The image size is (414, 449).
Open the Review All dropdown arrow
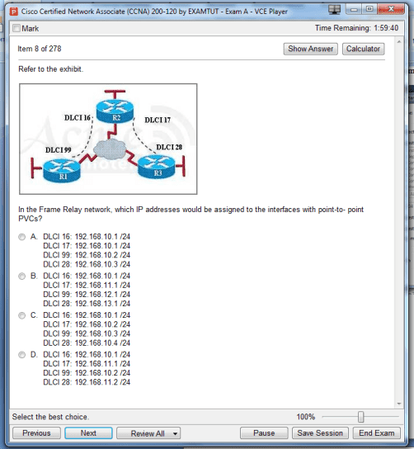175,433
